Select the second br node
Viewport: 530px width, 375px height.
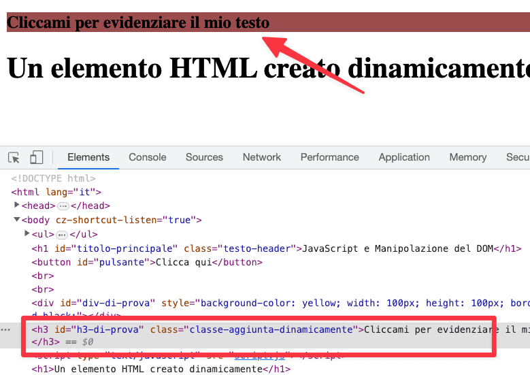(43, 290)
